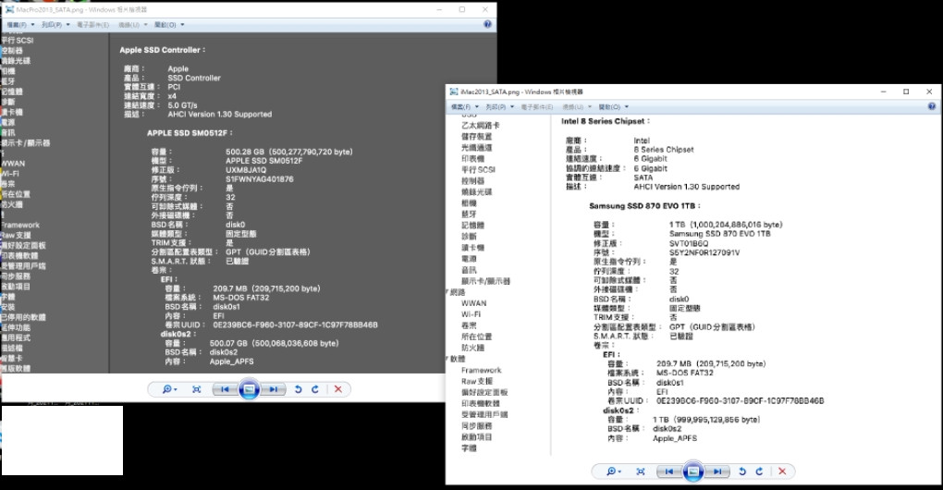Delete image in iMac2013_SATA viewer
The image size is (943, 490).
click(782, 472)
